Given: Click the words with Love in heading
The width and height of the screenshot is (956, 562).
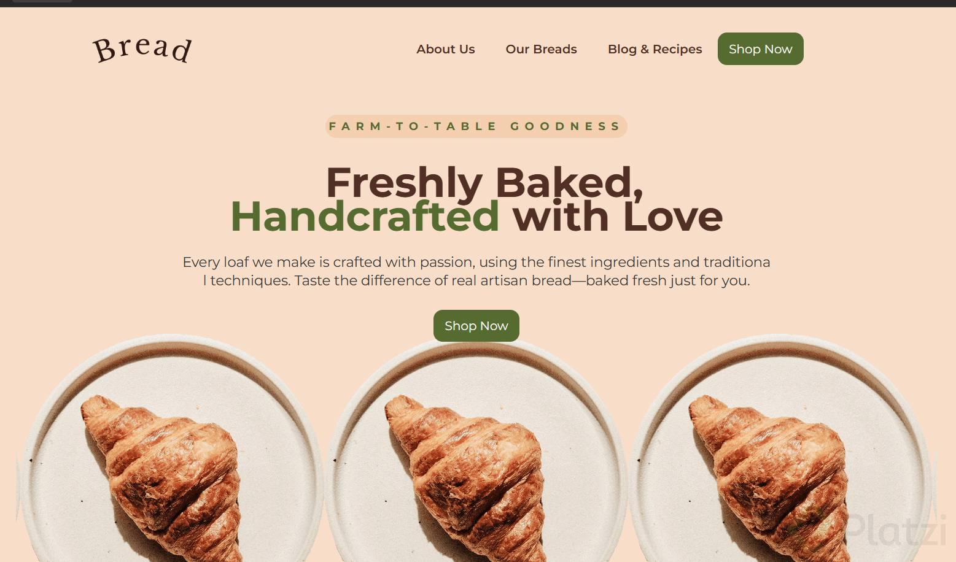Looking at the screenshot, I should click(x=618, y=217).
